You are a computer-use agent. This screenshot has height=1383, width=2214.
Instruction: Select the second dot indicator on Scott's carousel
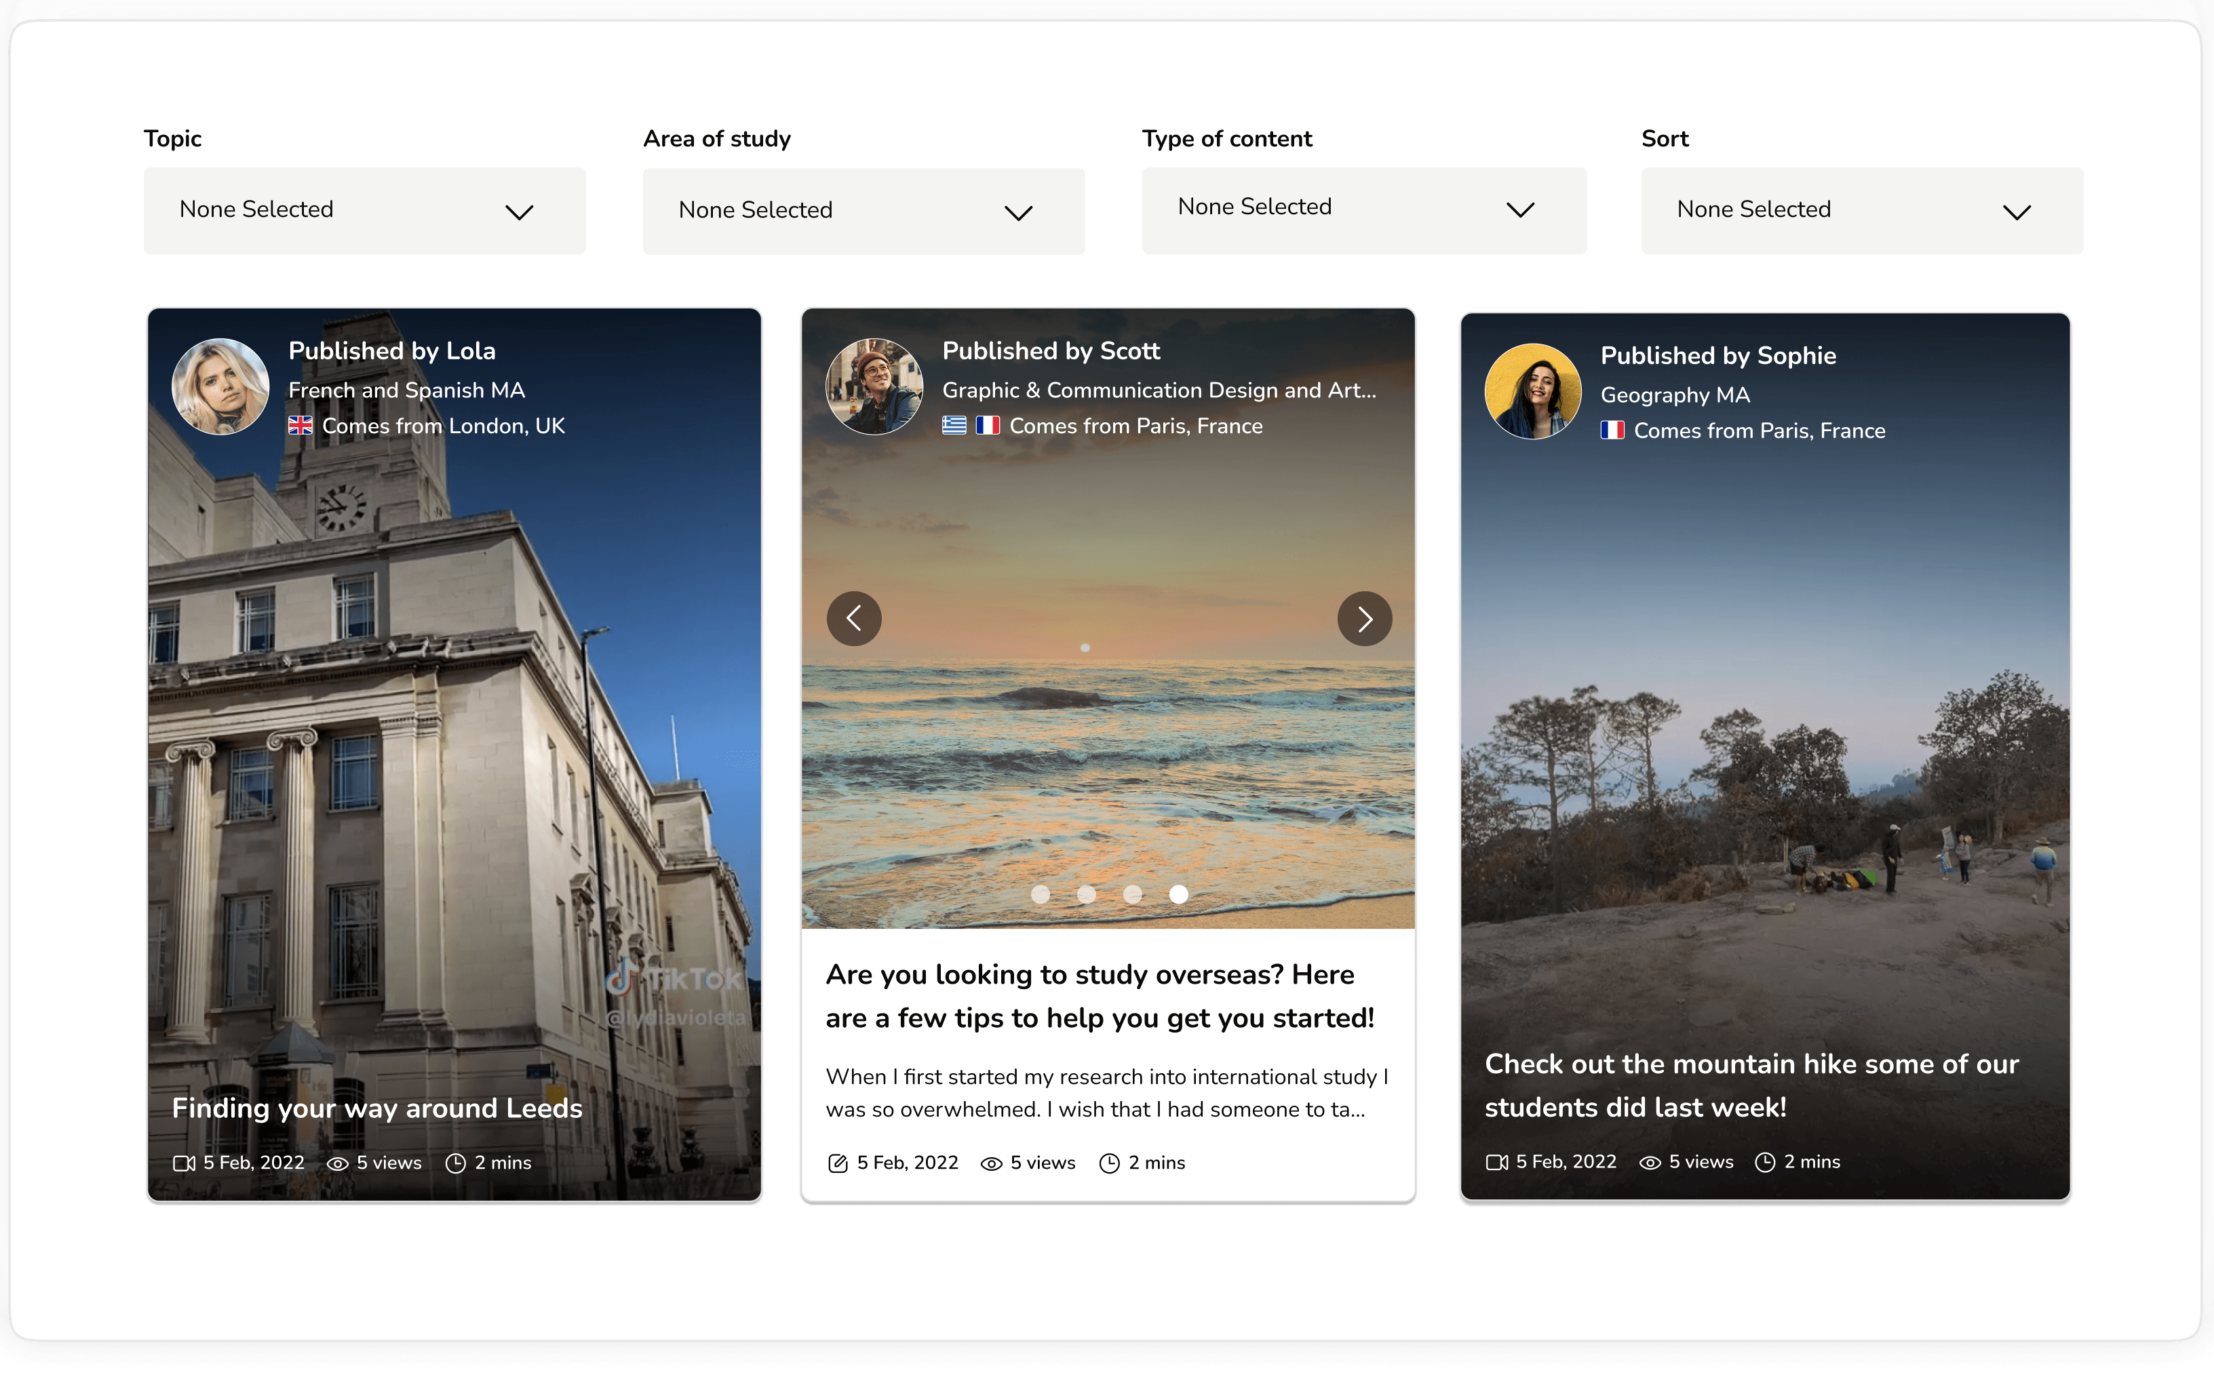(x=1084, y=894)
